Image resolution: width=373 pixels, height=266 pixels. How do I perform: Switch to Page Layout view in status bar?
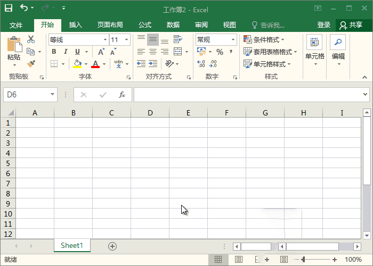239,260
